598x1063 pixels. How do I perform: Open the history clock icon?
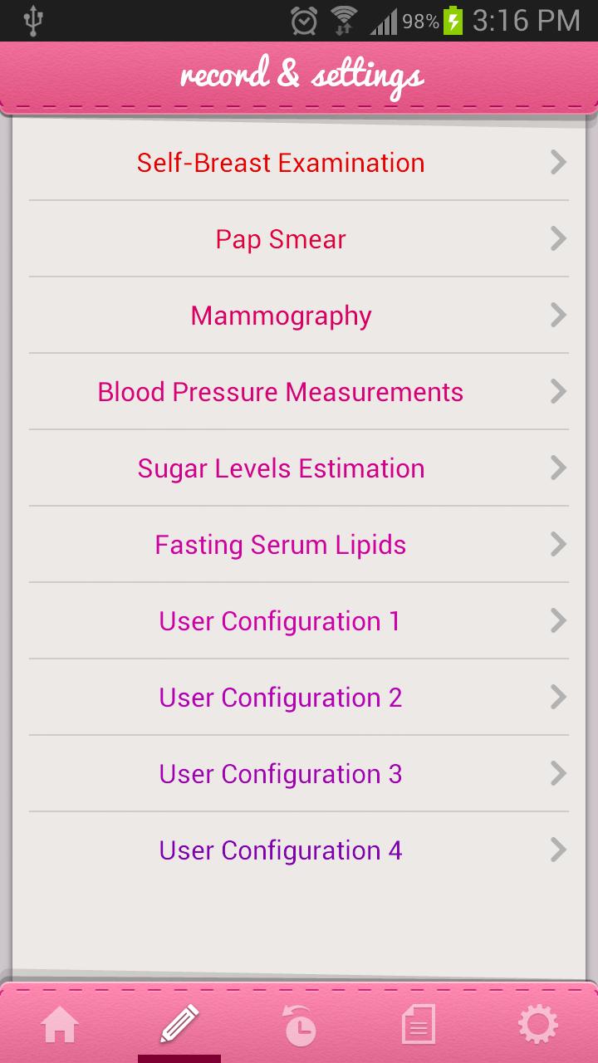pyautogui.click(x=299, y=1026)
